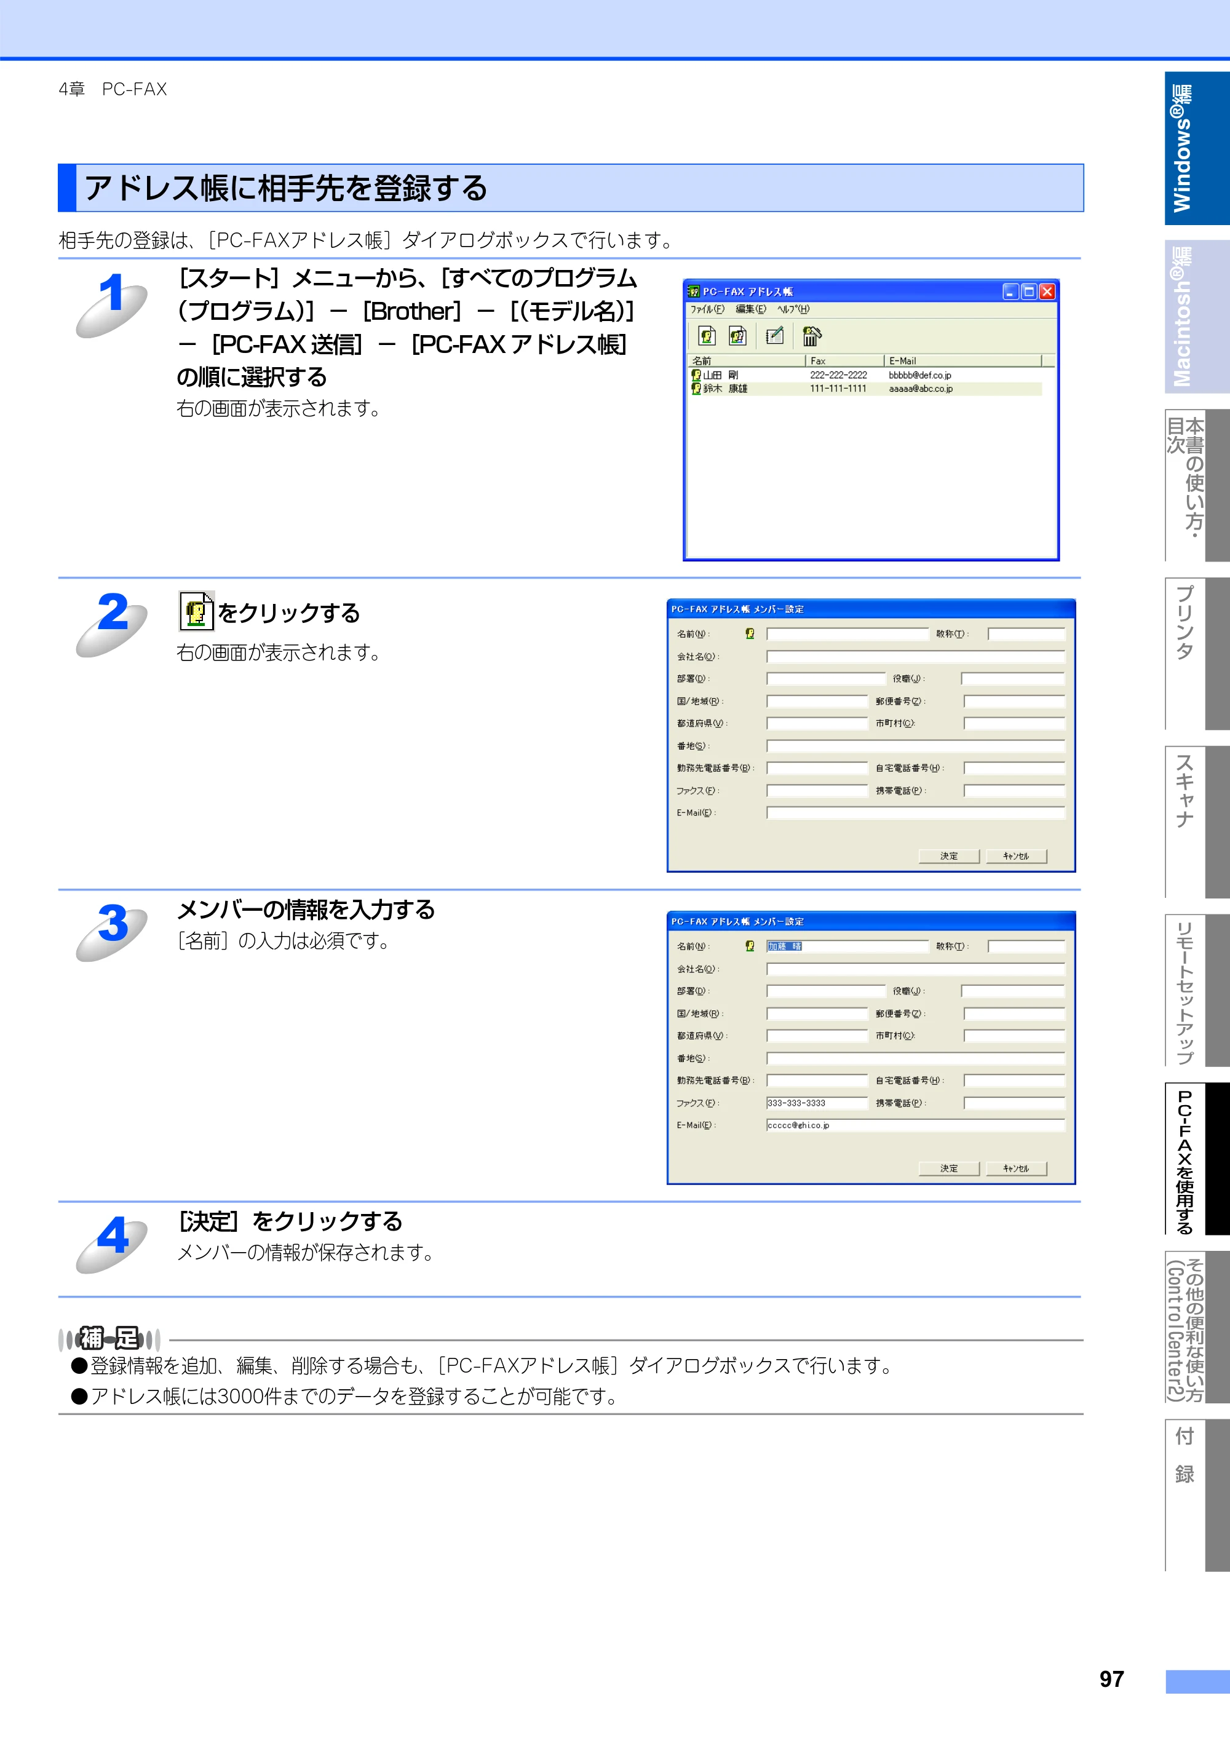Click the new group icon with two faces
Viewport: 1230px width, 1741px height.
tap(738, 336)
